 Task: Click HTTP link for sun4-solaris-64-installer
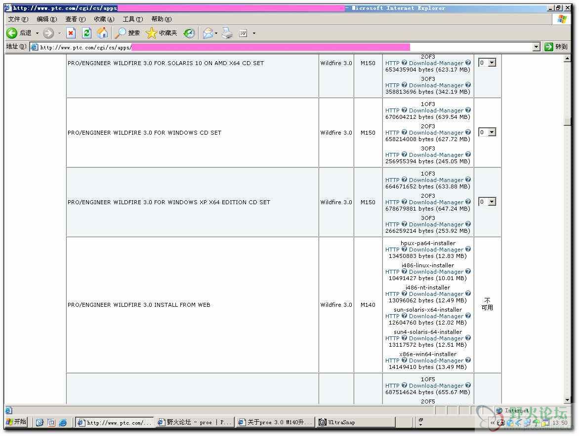tap(393, 339)
